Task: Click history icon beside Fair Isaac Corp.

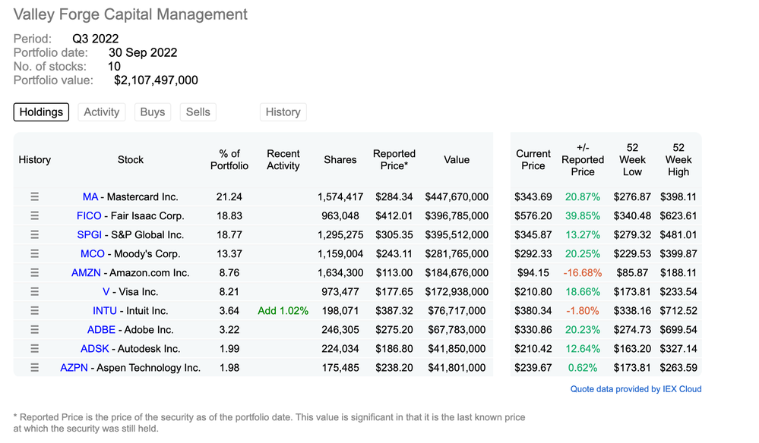Action: pos(34,215)
